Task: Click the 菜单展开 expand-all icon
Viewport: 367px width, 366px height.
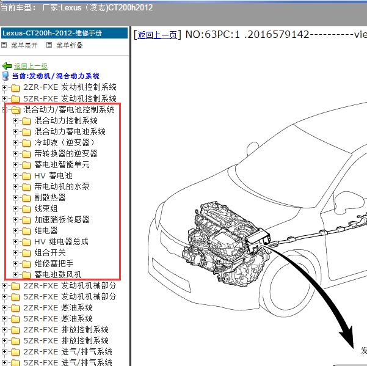Action: 4,45
